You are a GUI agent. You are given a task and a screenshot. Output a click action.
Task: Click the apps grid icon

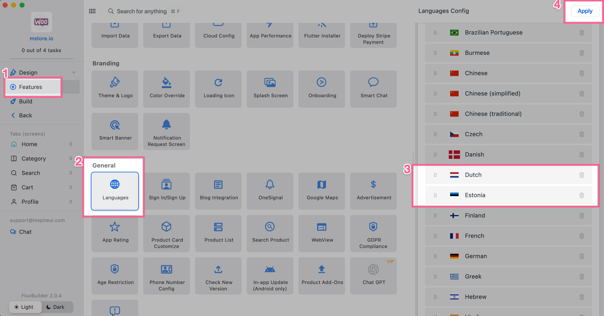pyautogui.click(x=92, y=11)
